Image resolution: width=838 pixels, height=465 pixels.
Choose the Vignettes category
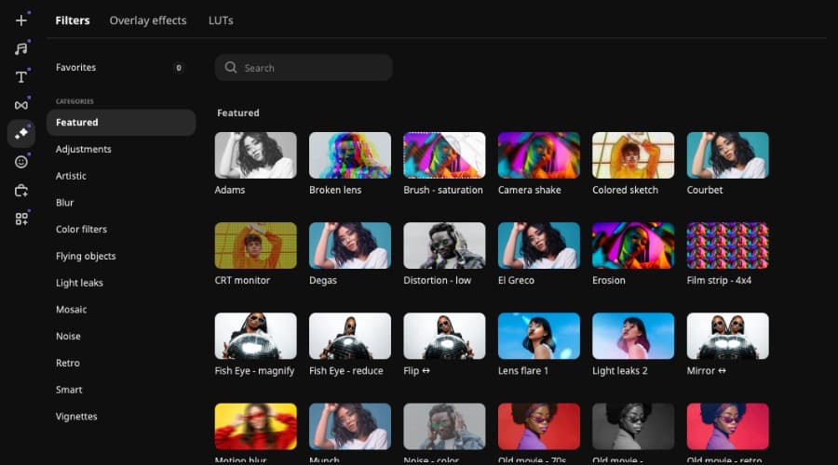coord(76,417)
